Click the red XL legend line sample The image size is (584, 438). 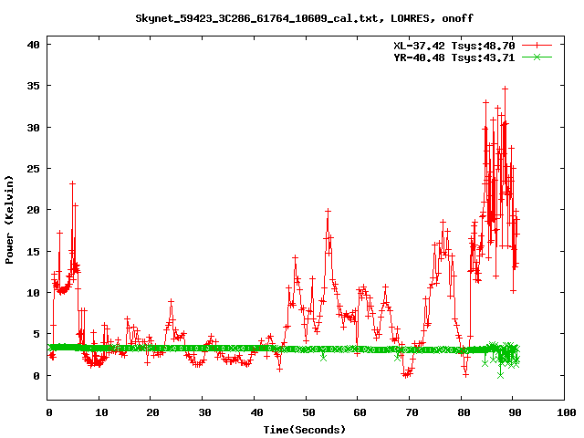point(537,46)
